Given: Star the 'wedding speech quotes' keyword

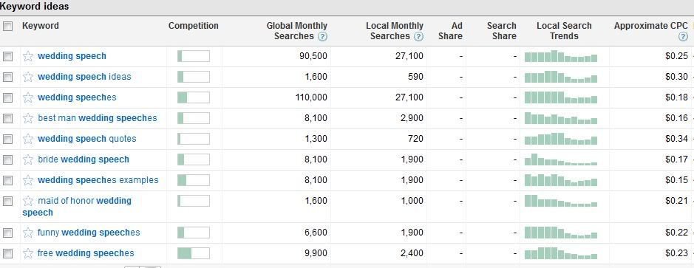Looking at the screenshot, I should 28,139.
